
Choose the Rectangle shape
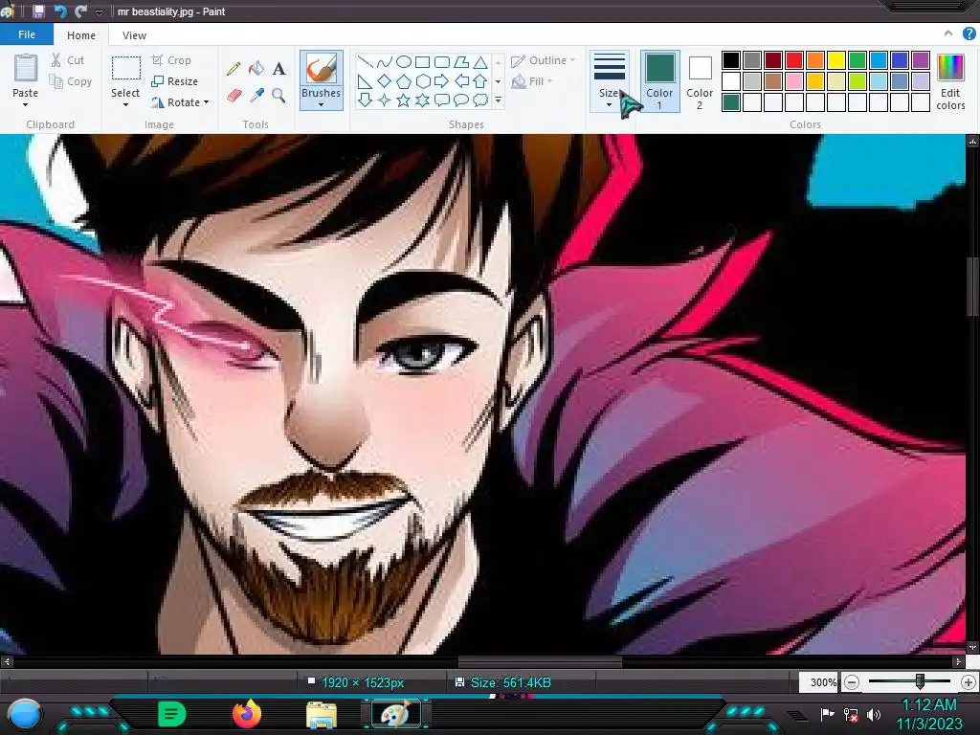[x=422, y=62]
